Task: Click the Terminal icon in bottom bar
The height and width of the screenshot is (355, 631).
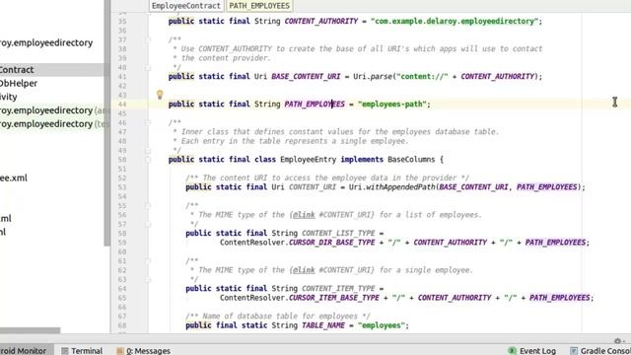Action: (x=65, y=351)
